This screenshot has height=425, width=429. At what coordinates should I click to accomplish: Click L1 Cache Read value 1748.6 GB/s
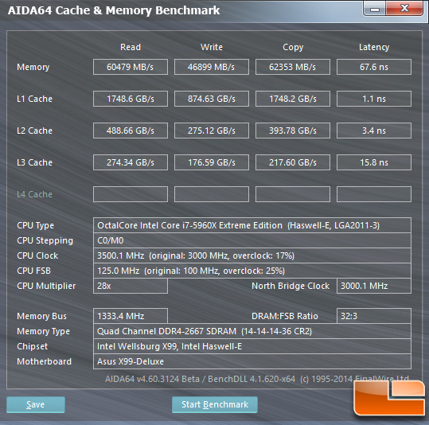point(131,99)
